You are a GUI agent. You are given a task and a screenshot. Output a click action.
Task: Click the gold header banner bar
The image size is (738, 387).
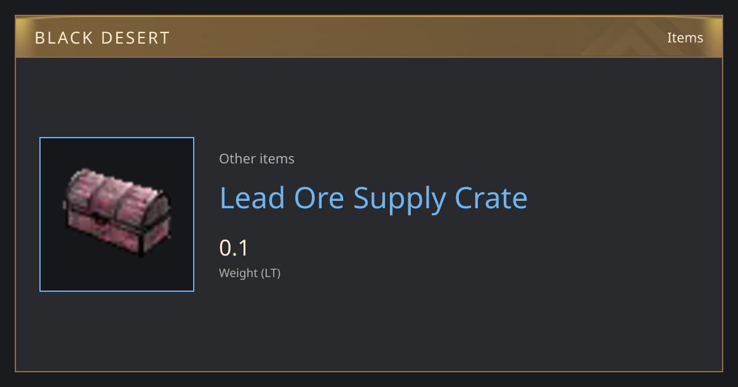coord(369,37)
